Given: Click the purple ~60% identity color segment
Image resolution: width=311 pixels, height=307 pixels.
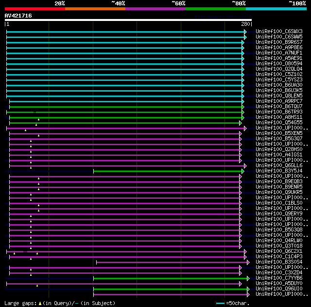Looking at the screenshot, I should pyautogui.click(x=155, y=9).
